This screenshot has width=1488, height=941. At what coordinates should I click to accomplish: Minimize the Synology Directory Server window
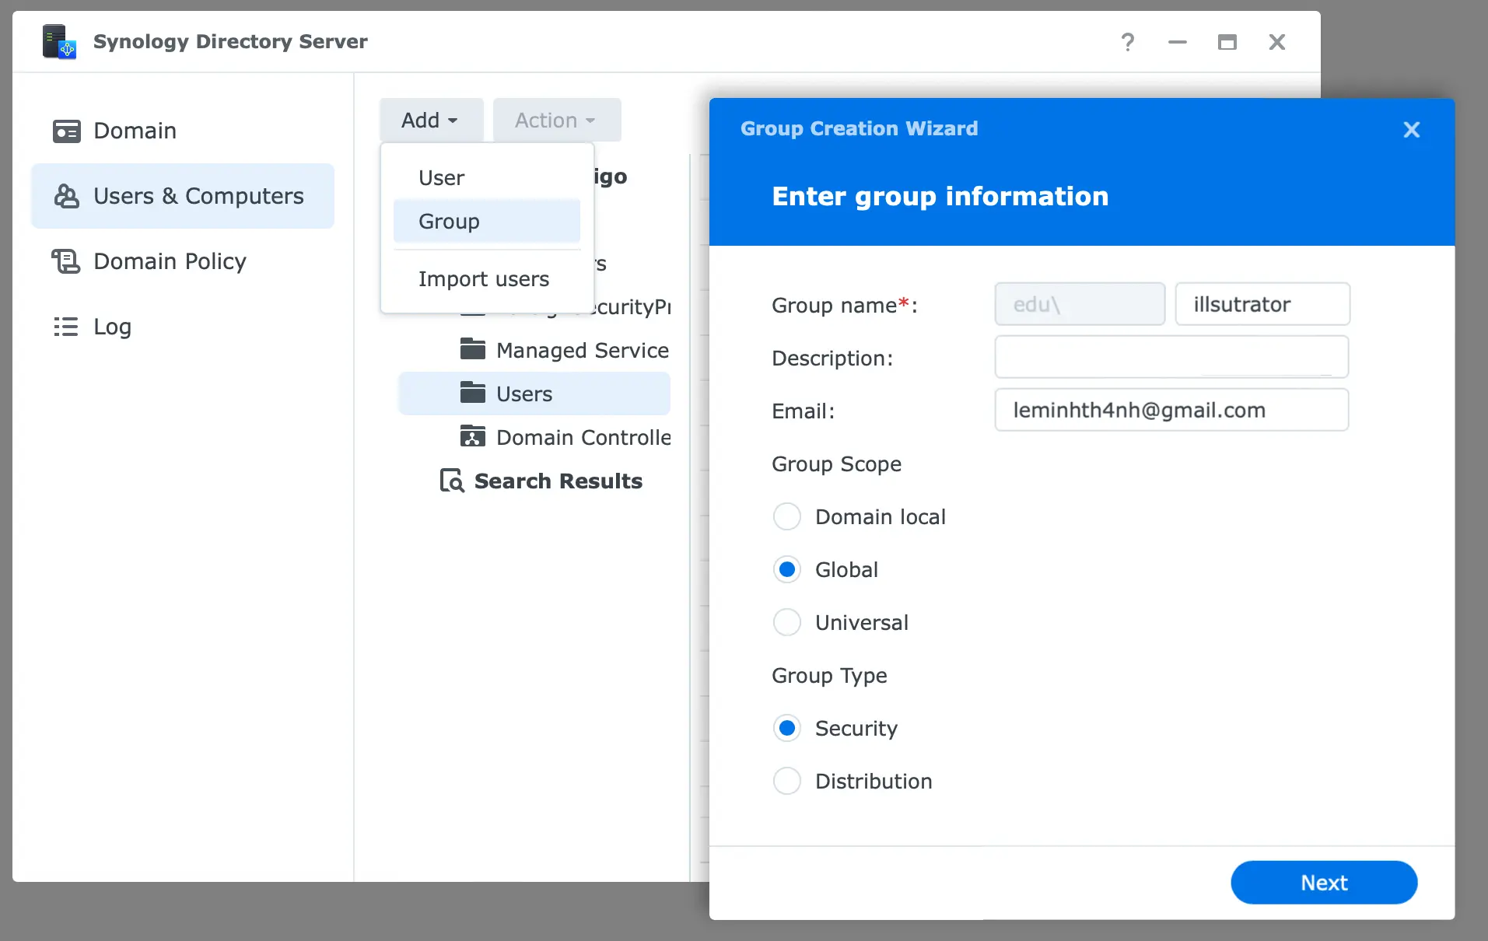point(1178,42)
